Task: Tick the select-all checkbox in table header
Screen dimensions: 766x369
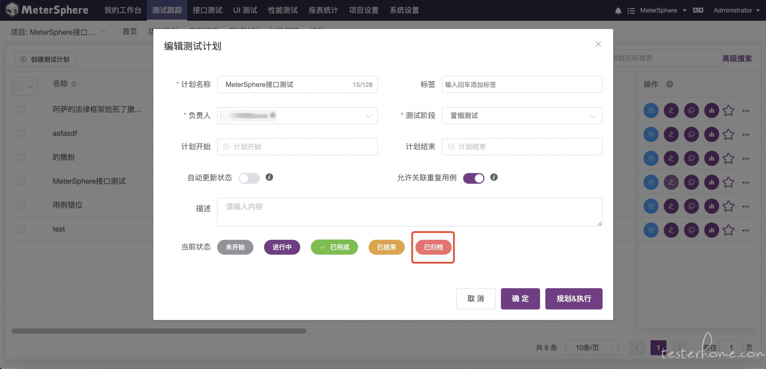Action: point(18,86)
